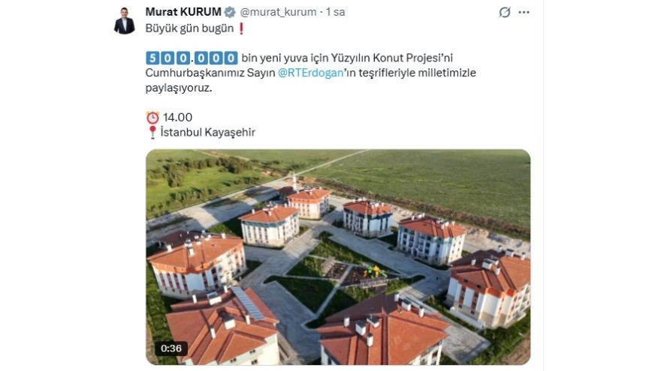Open the Murat KURUM display name link
The image size is (661, 371).
(183, 12)
